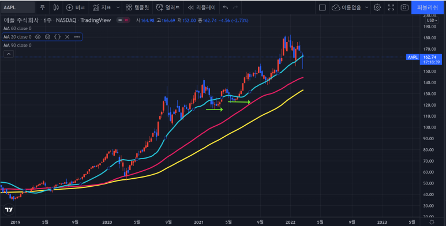Image resolution: width=446 pixels, height=226 pixels.
Task: Click the 2021 label on time axis
Action: pos(198,222)
